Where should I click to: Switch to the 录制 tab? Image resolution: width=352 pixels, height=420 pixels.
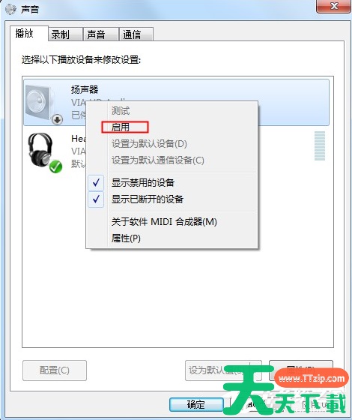click(65, 34)
